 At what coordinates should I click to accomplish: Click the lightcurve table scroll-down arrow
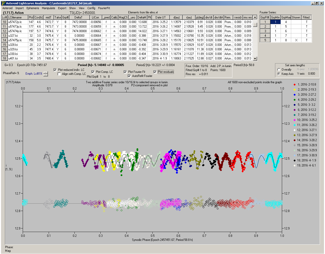[x=255, y=59]
